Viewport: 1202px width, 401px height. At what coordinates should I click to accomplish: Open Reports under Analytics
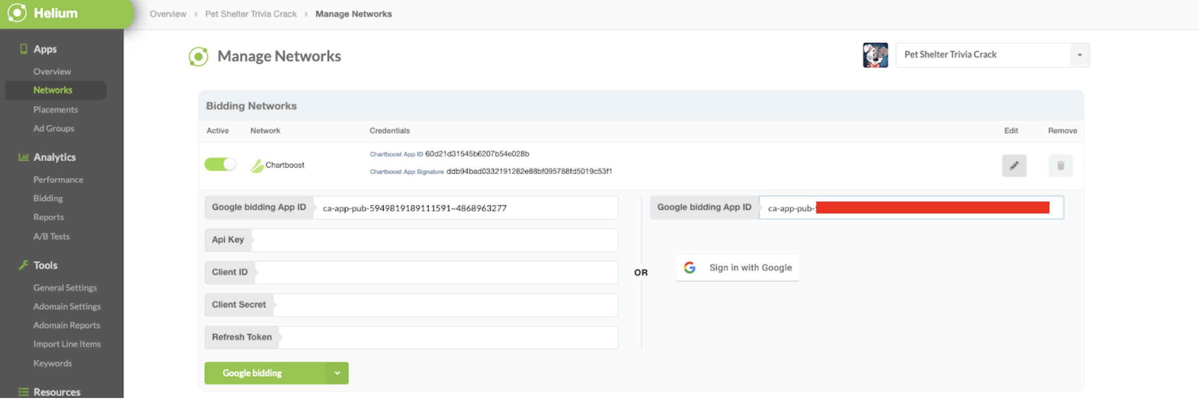click(49, 217)
